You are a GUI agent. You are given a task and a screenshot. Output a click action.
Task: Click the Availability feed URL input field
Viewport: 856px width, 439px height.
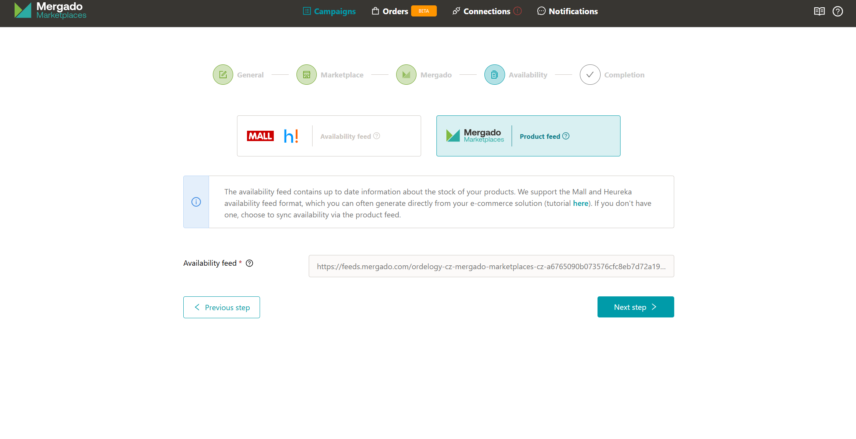[491, 266]
